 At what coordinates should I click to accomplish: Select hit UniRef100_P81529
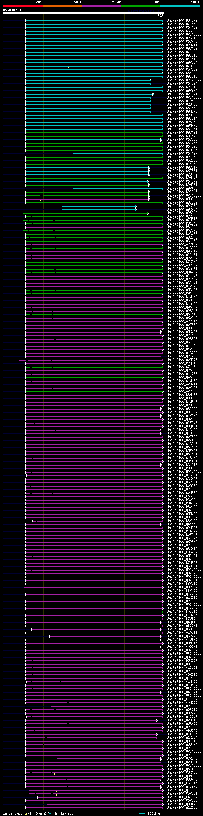click(182, 227)
